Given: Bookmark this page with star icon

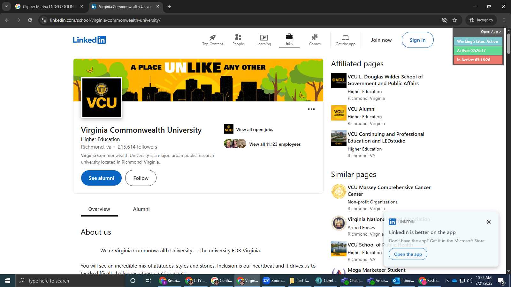Looking at the screenshot, I should pyautogui.click(x=455, y=20).
